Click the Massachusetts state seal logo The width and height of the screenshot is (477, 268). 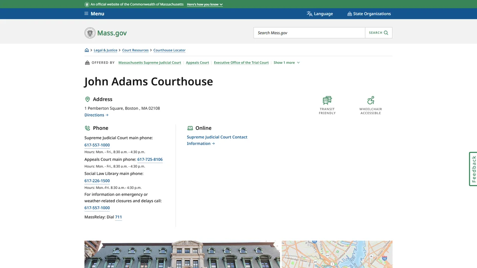(x=90, y=33)
